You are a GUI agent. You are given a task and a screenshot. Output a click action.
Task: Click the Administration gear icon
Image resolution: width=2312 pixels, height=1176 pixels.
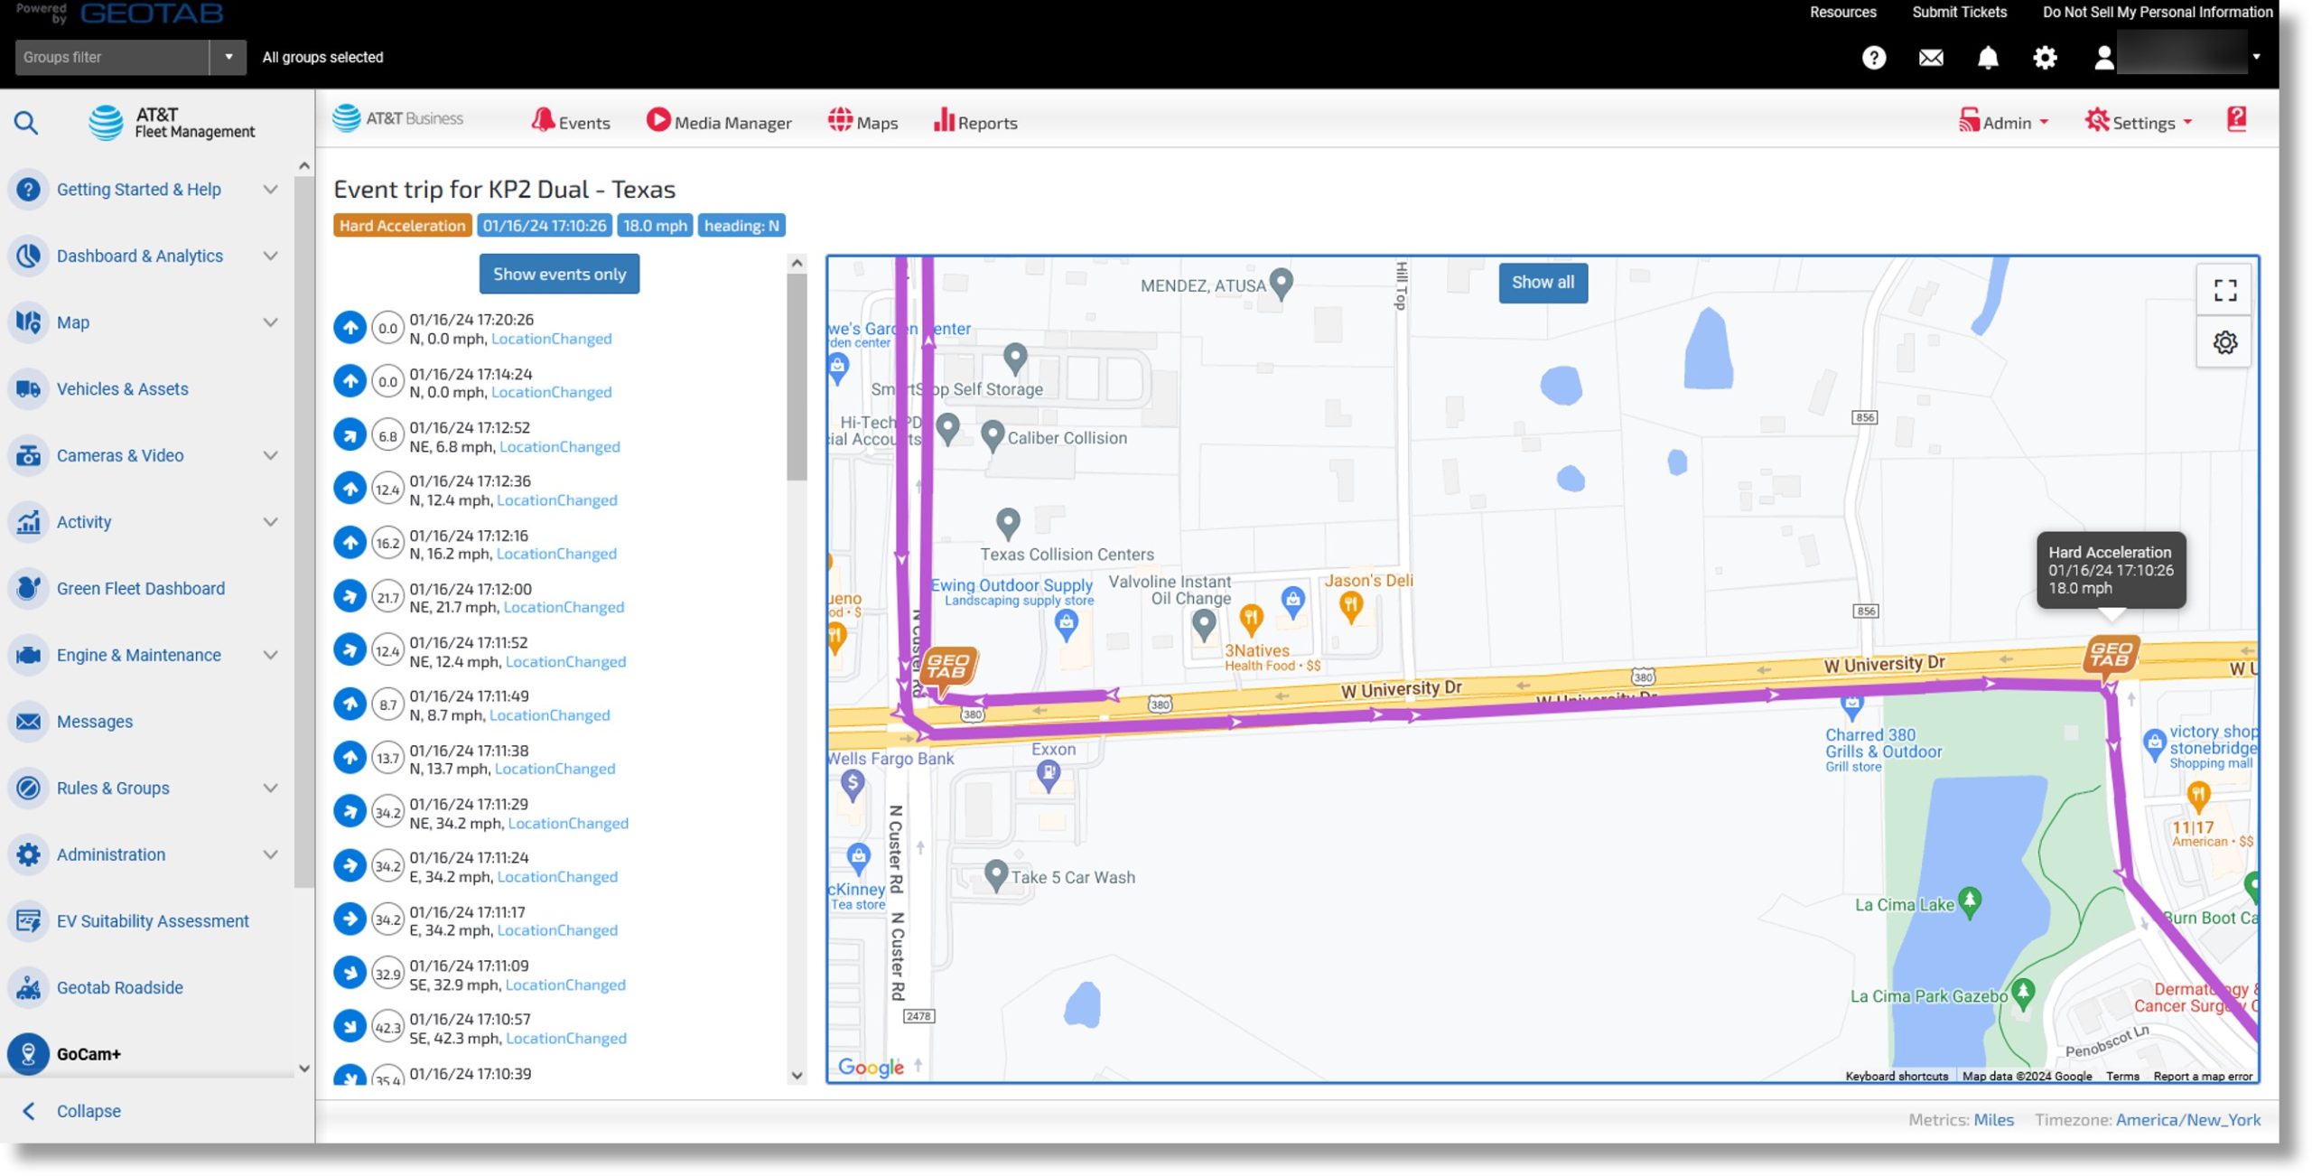click(x=28, y=854)
